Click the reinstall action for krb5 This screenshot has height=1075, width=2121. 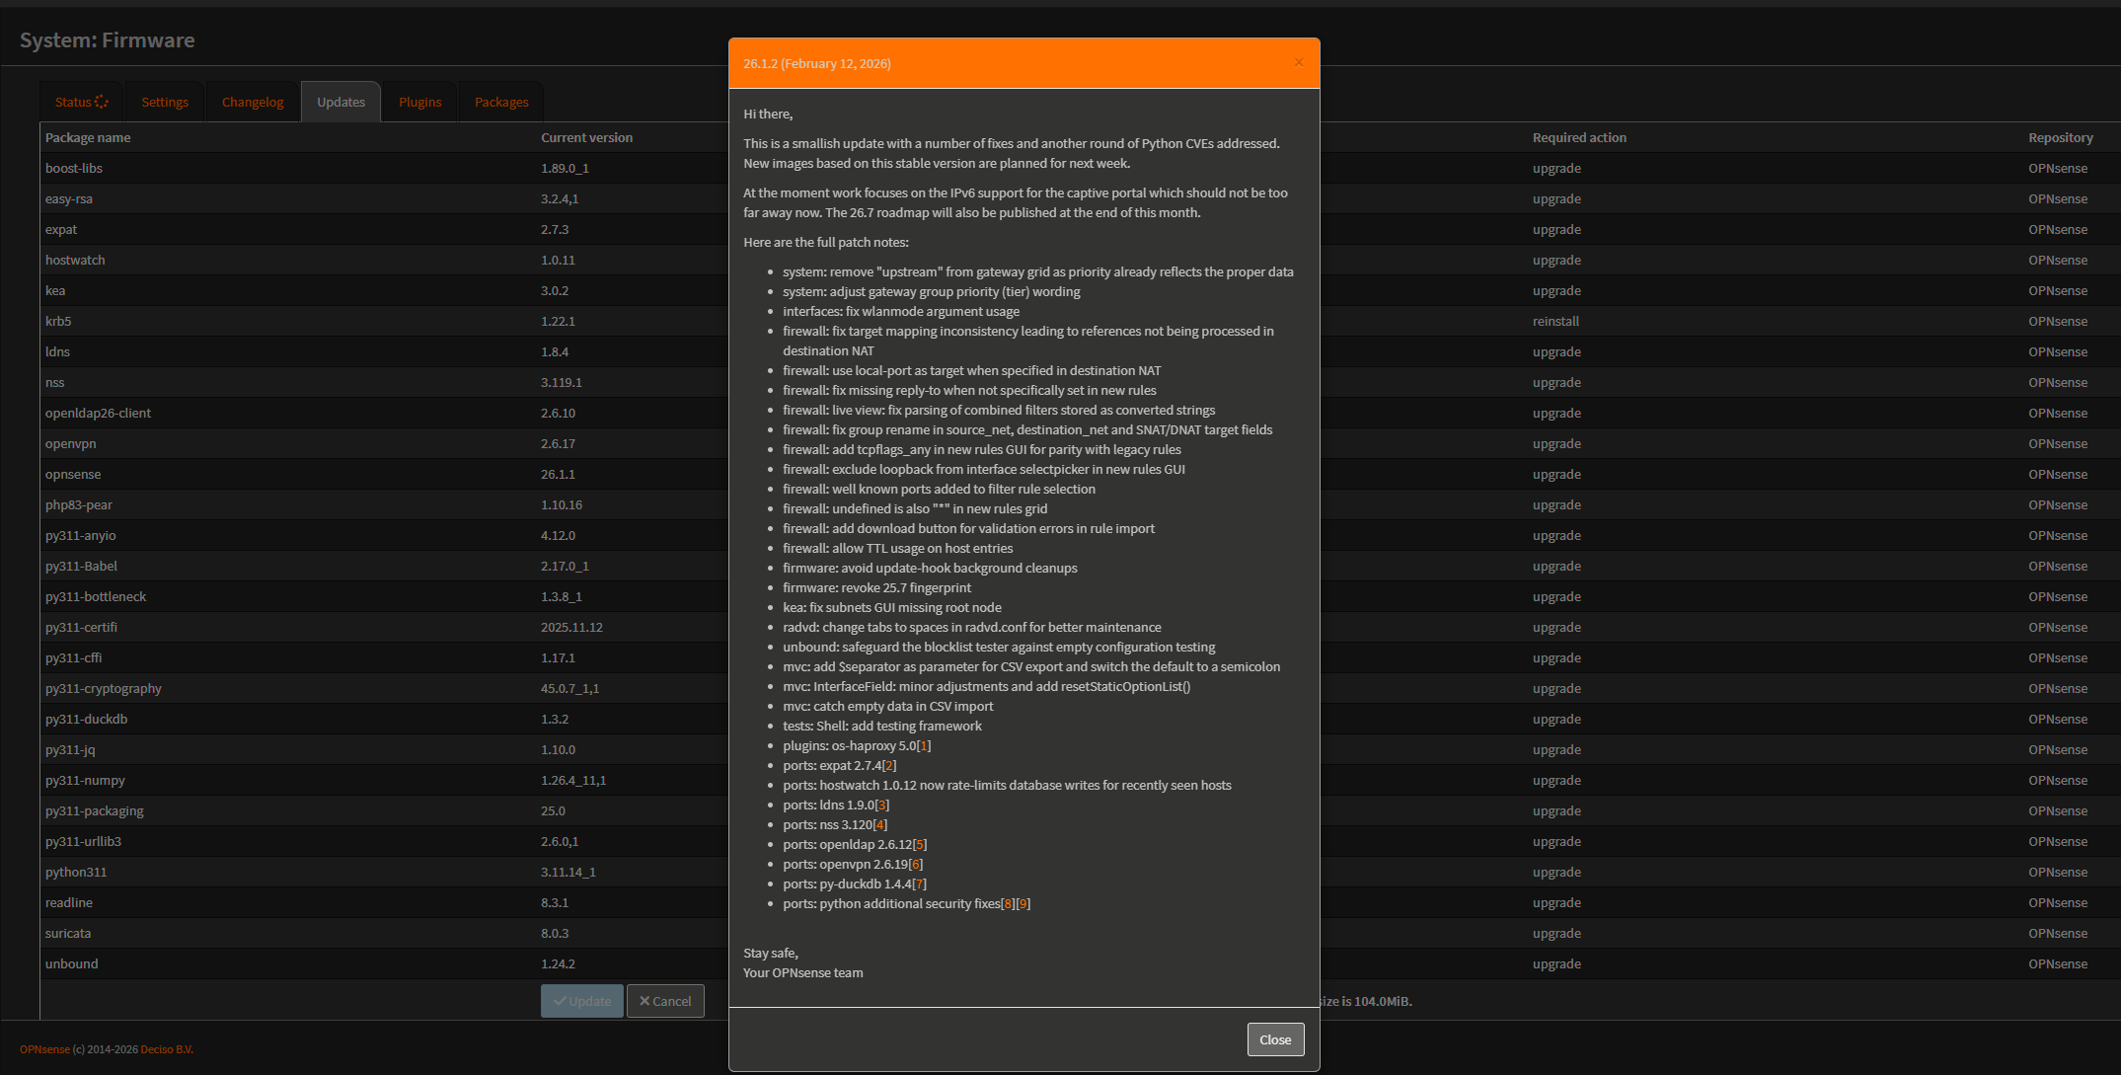tap(1555, 321)
